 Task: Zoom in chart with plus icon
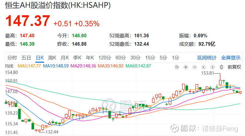pos(186,67)
